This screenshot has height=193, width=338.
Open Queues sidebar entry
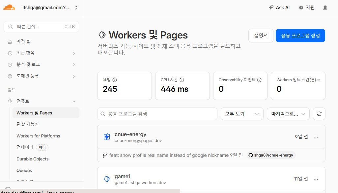tap(24, 170)
